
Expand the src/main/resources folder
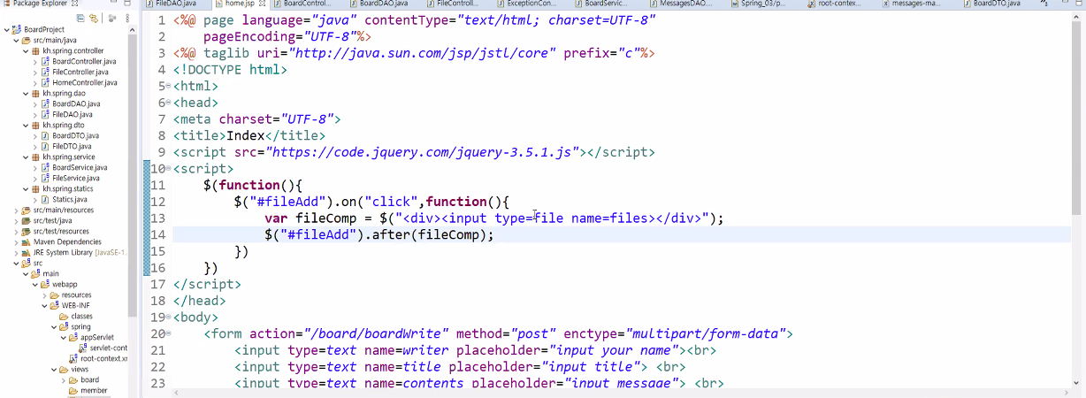17,210
